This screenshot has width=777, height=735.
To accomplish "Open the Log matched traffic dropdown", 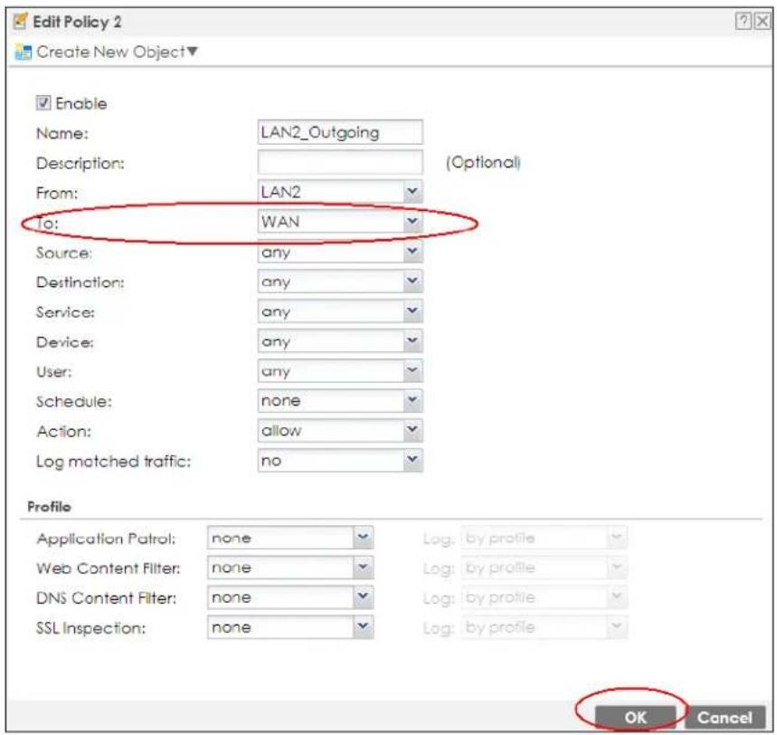I will pyautogui.click(x=340, y=460).
